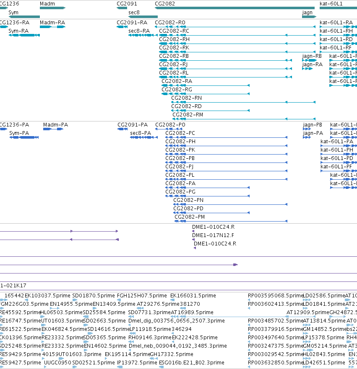The image size is (357, 369).
Task: Select the CG2082-PO protein label
Action: point(170,125)
